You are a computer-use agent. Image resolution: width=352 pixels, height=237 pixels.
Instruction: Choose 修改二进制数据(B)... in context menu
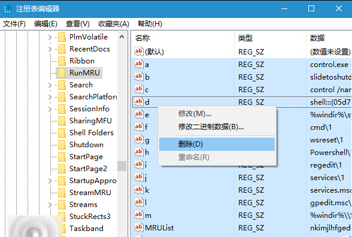coord(217,127)
